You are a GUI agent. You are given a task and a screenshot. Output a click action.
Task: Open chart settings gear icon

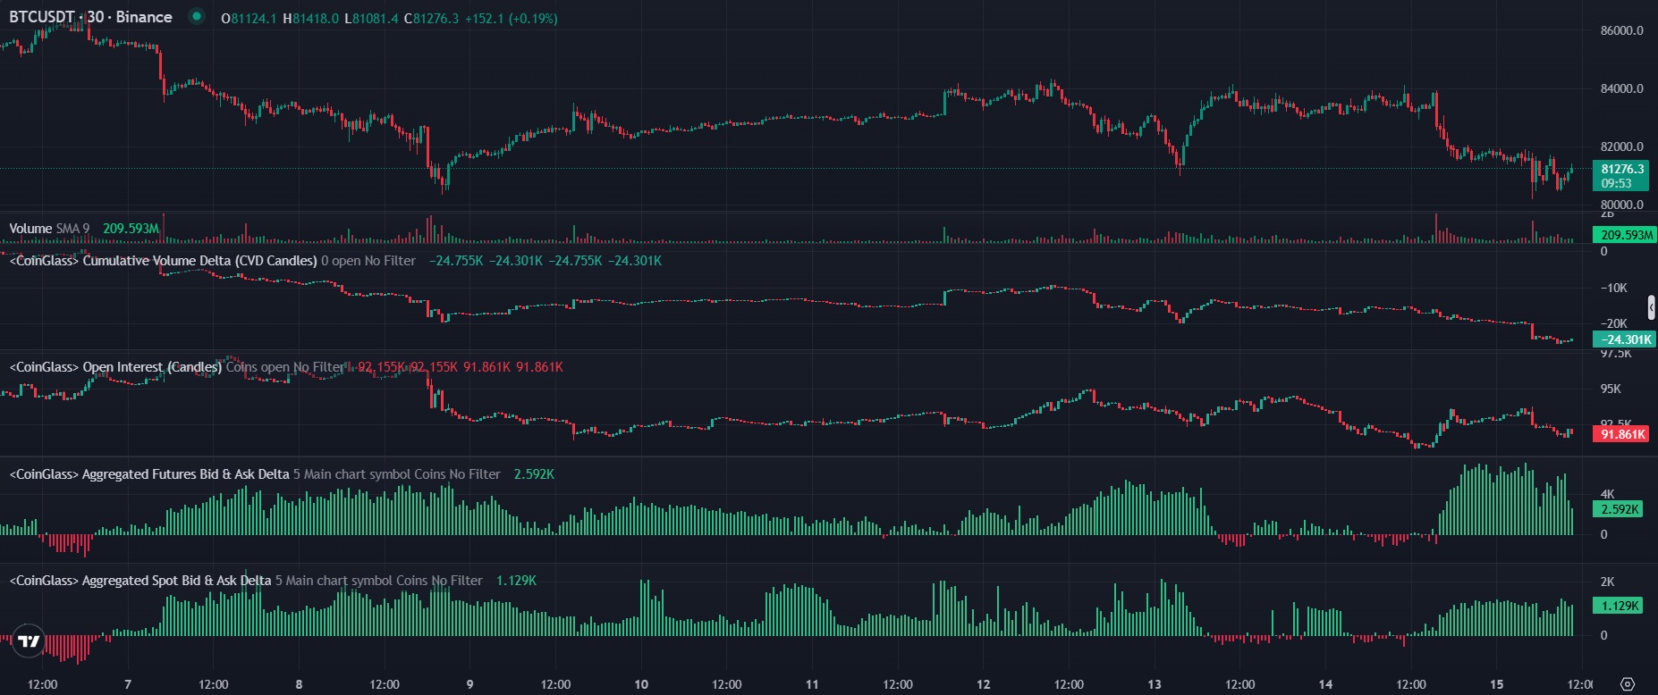pyautogui.click(x=1628, y=684)
